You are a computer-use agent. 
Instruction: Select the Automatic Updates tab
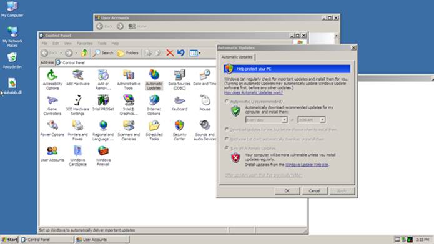[237, 57]
